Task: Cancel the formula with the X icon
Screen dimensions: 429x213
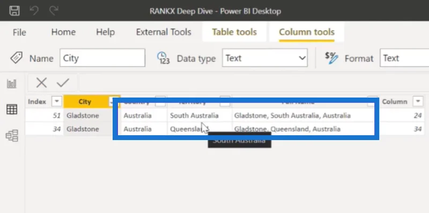Action: [41, 83]
